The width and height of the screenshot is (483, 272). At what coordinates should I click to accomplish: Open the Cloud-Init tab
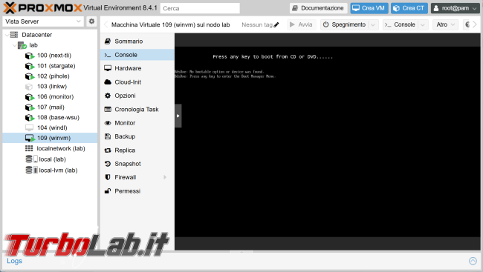tap(137, 82)
